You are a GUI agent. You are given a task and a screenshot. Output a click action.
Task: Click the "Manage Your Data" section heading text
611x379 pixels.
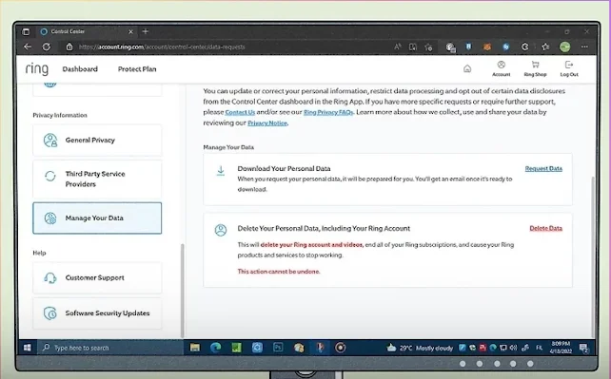click(228, 147)
